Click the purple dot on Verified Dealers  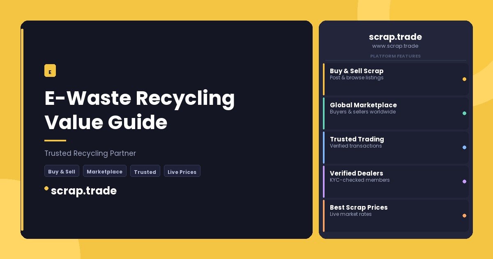464,182
